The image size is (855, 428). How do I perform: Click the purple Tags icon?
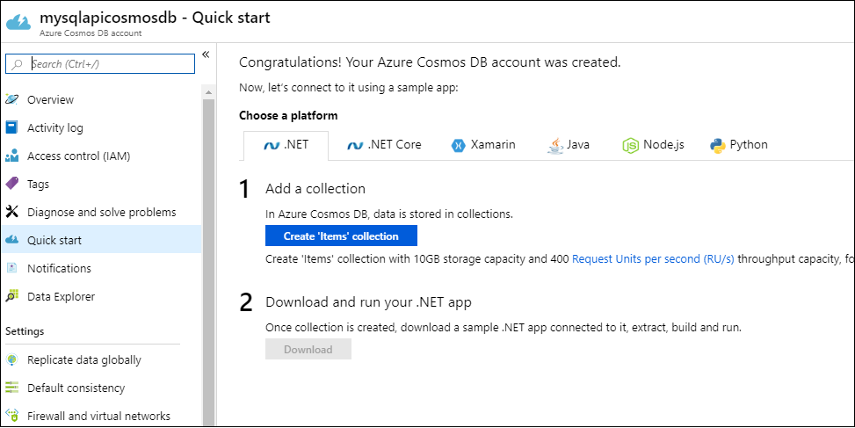pos(12,184)
